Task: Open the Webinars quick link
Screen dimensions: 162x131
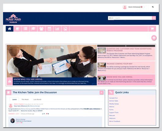Action: (112, 118)
